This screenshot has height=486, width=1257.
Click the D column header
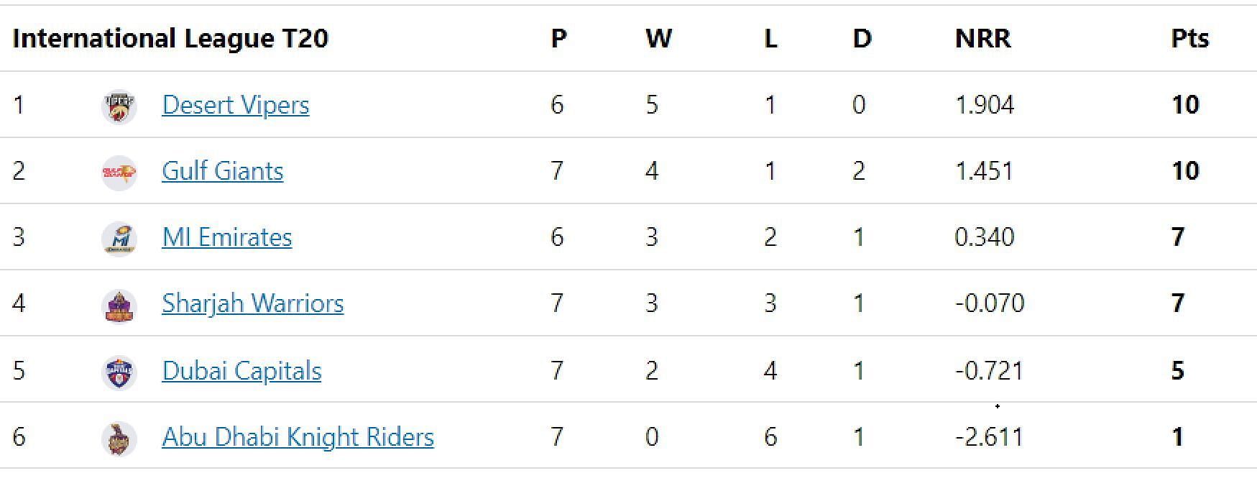tap(862, 38)
